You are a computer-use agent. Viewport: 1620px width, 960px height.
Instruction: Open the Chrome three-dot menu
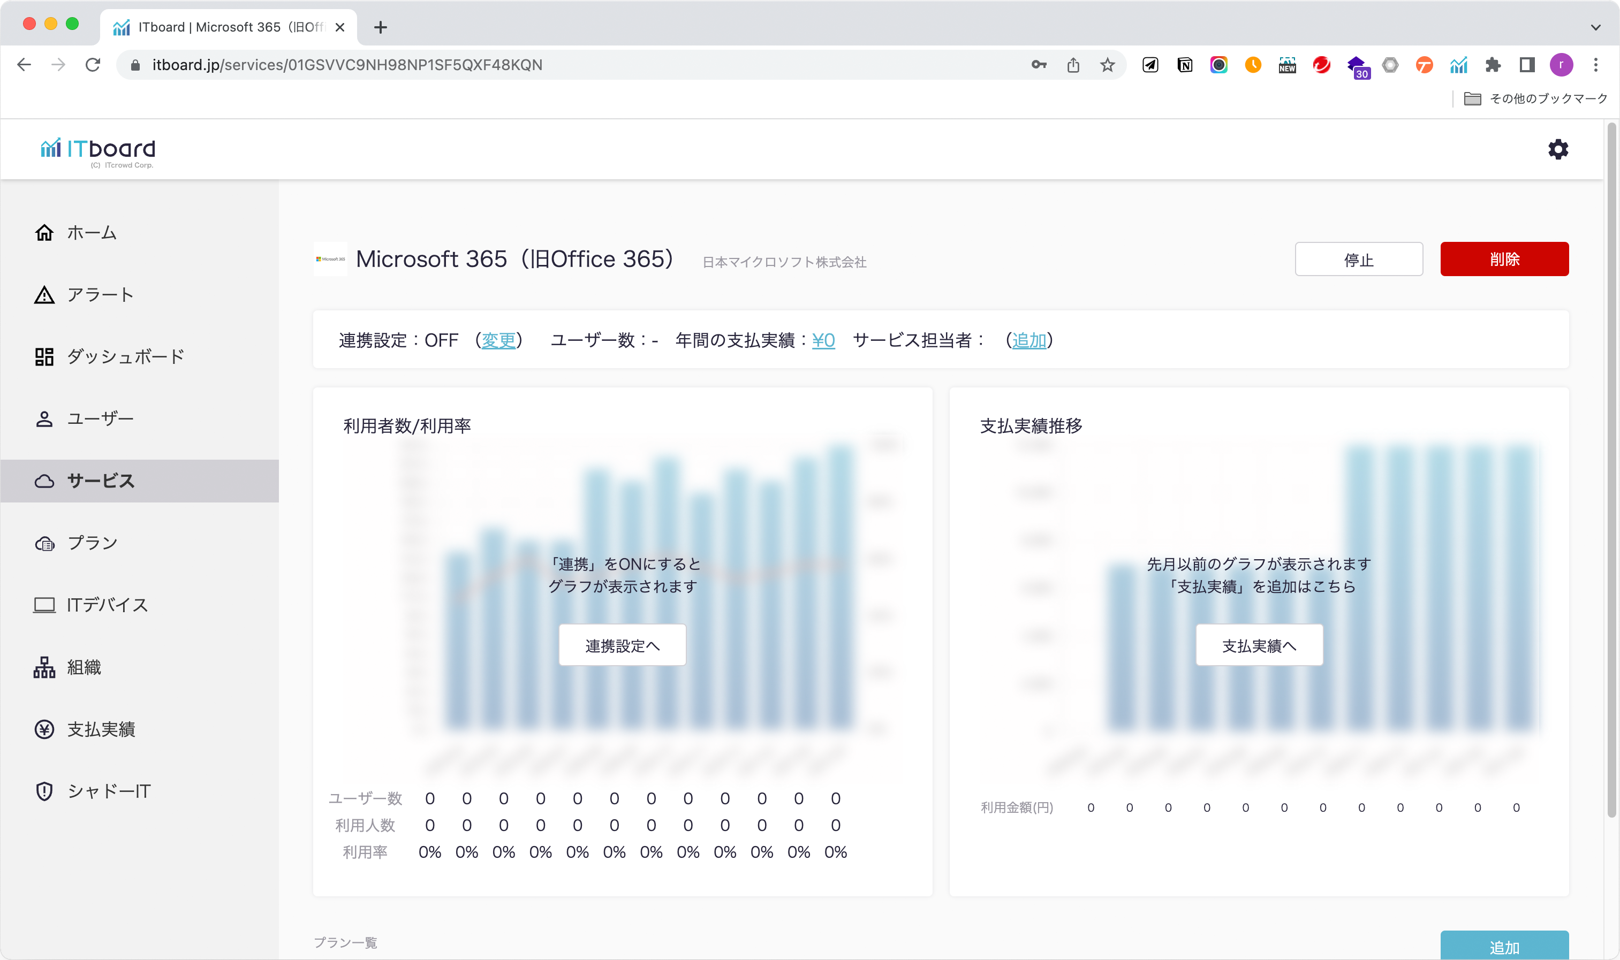(x=1595, y=65)
